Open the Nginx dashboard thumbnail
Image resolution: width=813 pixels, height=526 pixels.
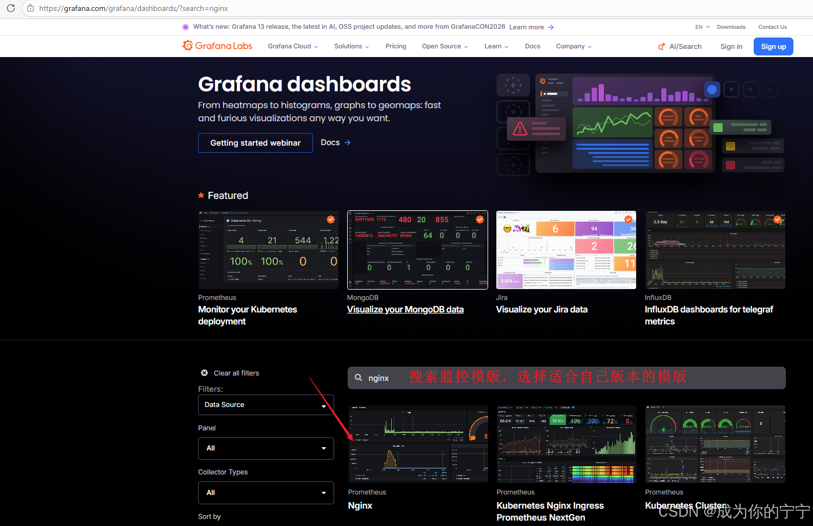[418, 444]
